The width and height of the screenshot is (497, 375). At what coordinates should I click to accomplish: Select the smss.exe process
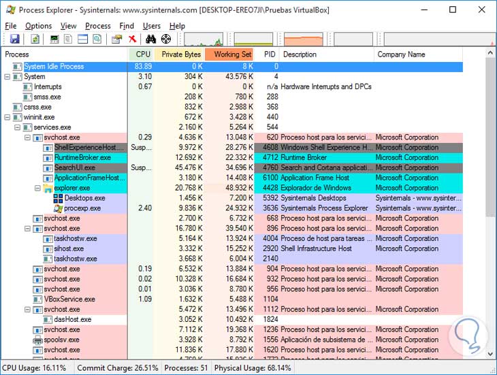[232, 97]
